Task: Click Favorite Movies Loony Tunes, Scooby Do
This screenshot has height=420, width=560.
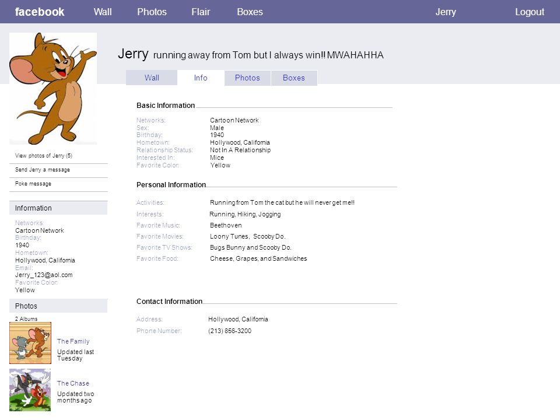Action: (247, 236)
